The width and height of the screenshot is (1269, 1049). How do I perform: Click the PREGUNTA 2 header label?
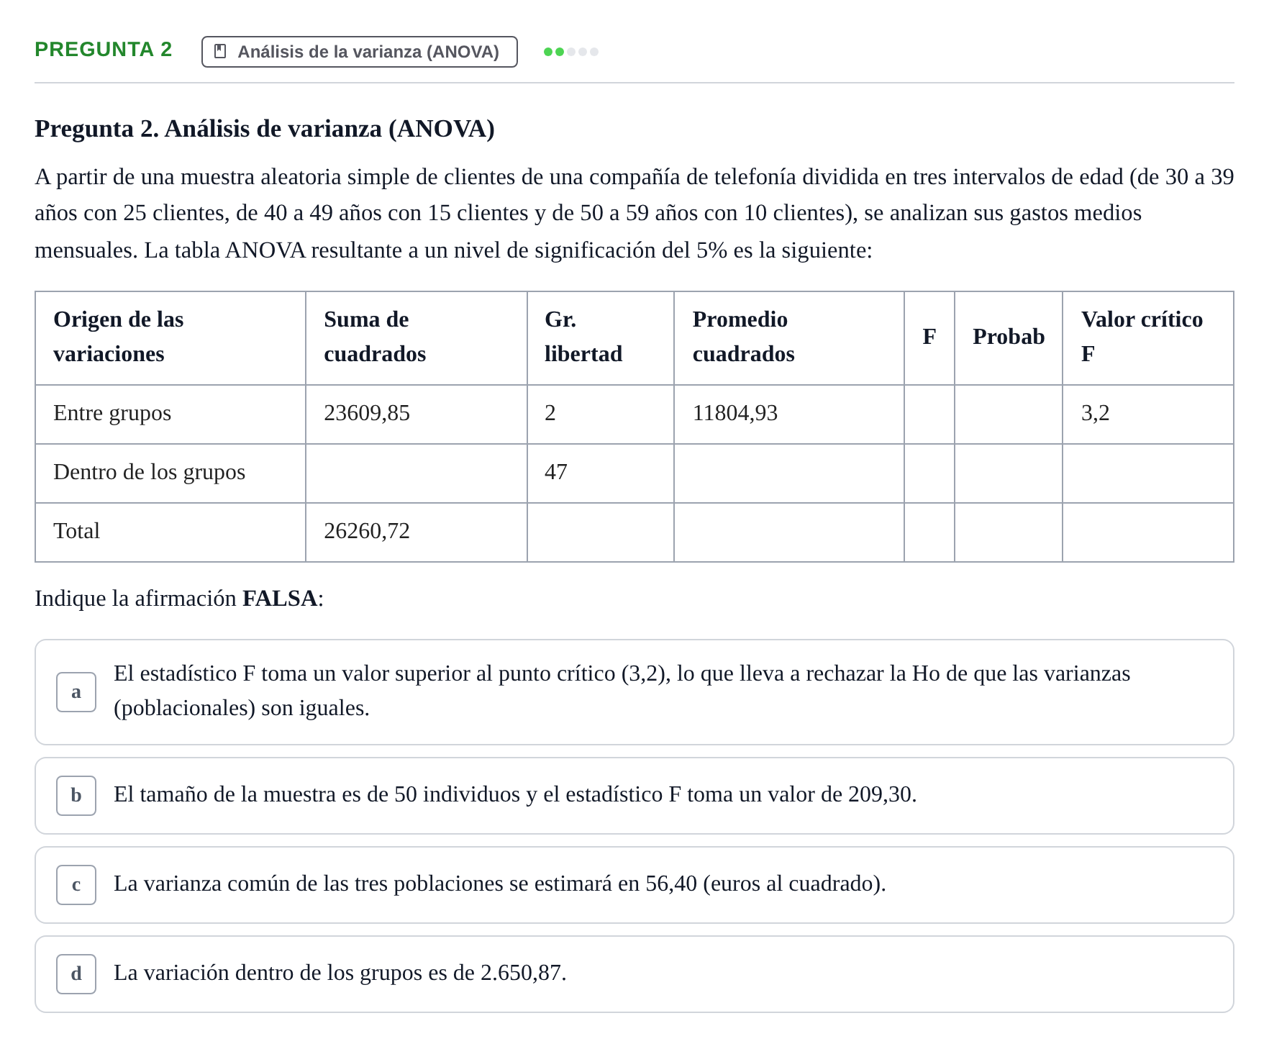click(104, 50)
